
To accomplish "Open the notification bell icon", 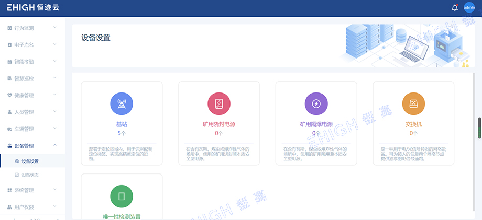I will coord(455,8).
